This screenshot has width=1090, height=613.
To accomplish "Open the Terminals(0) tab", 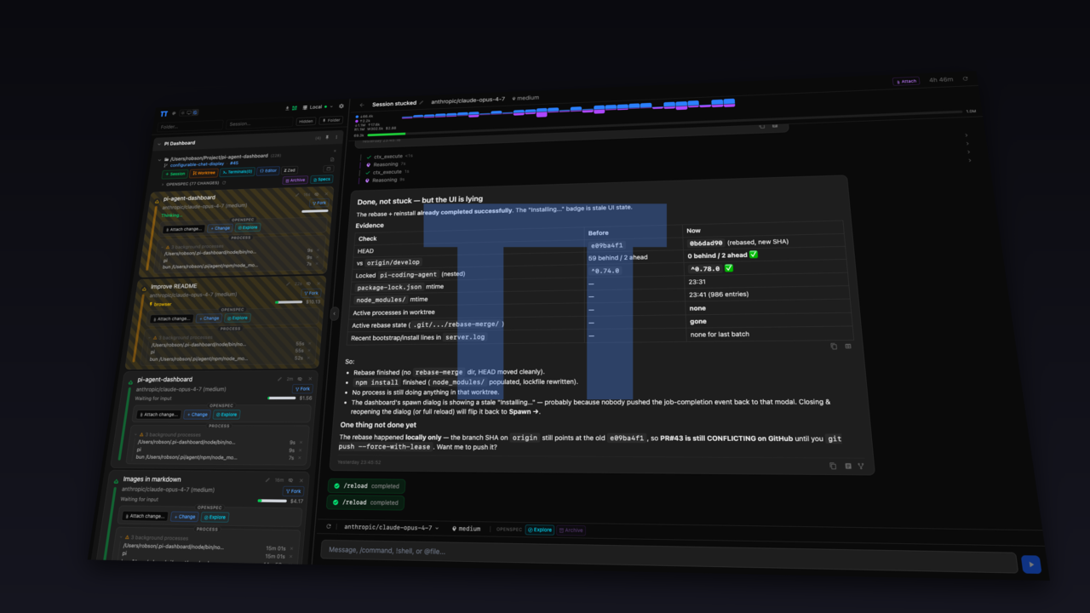I will click(x=237, y=171).
